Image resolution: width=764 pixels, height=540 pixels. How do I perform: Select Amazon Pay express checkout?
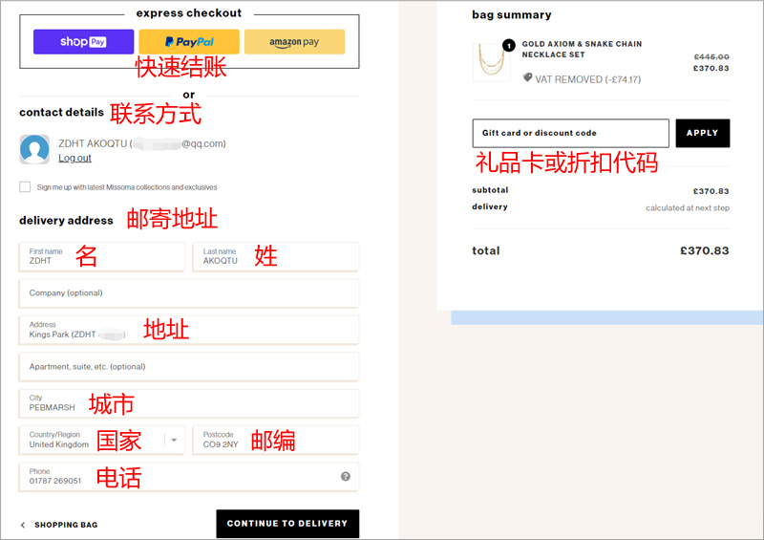click(294, 41)
